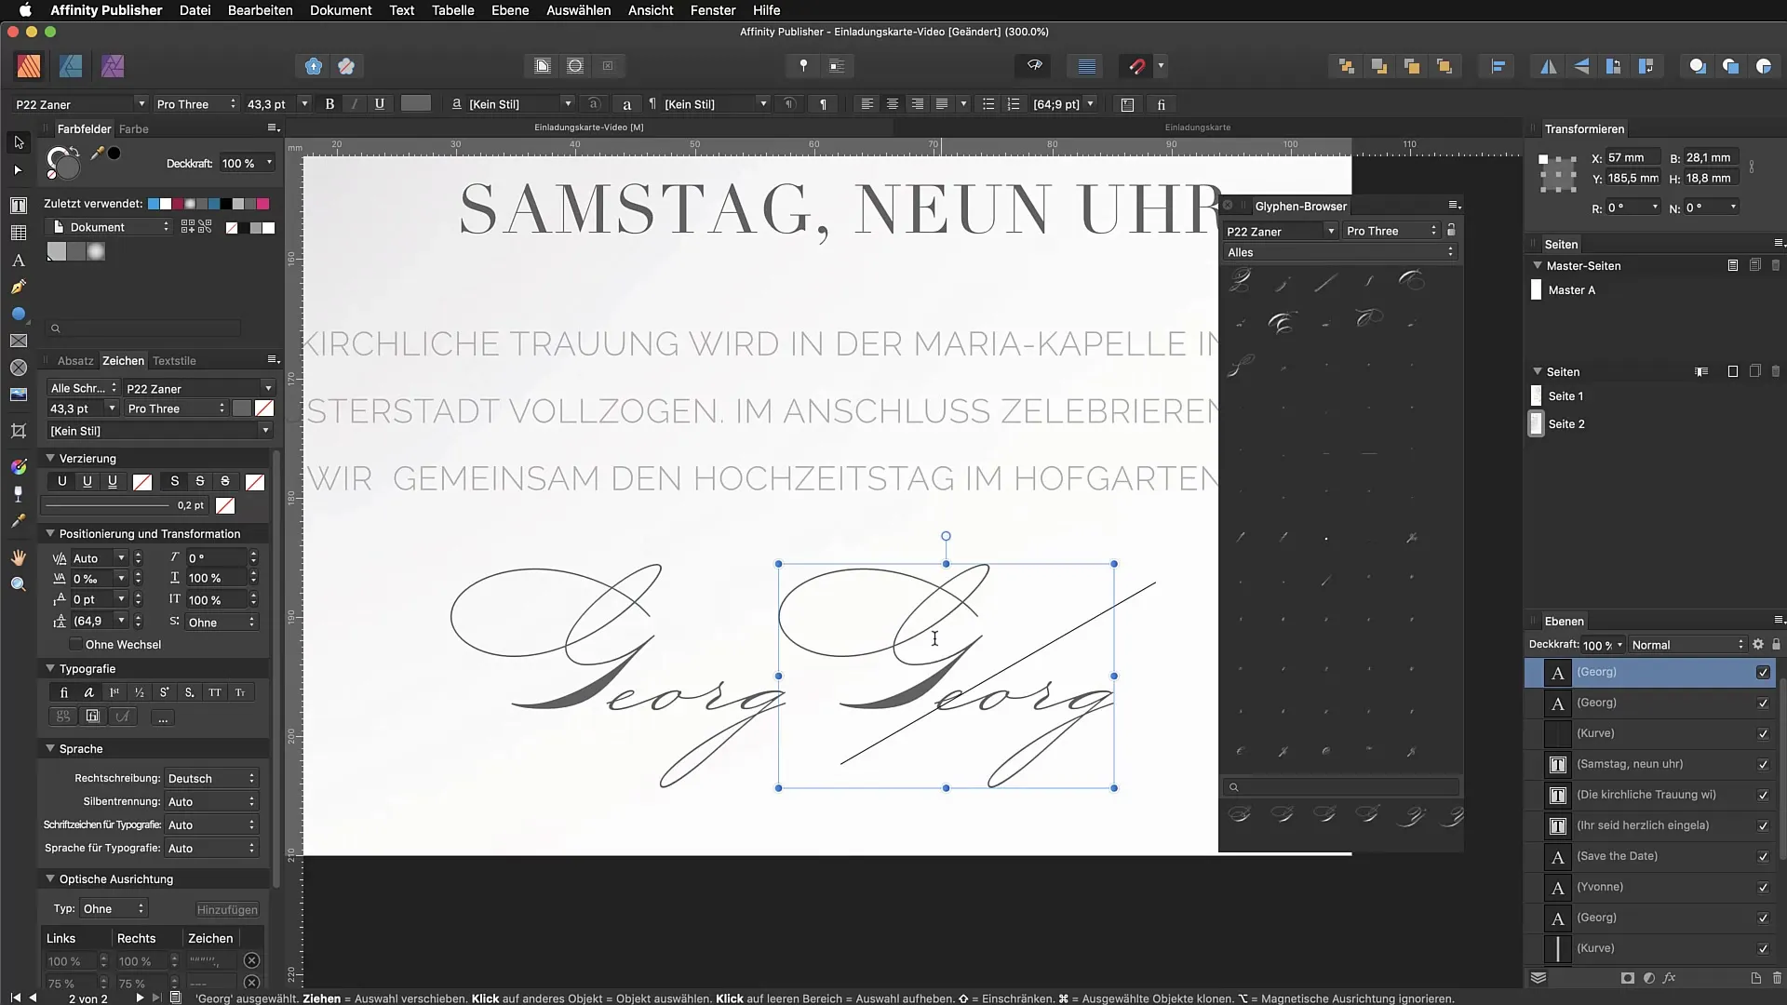1787x1005 pixels.
Task: Select Seite 1 in Seiten panel
Action: (x=1565, y=396)
